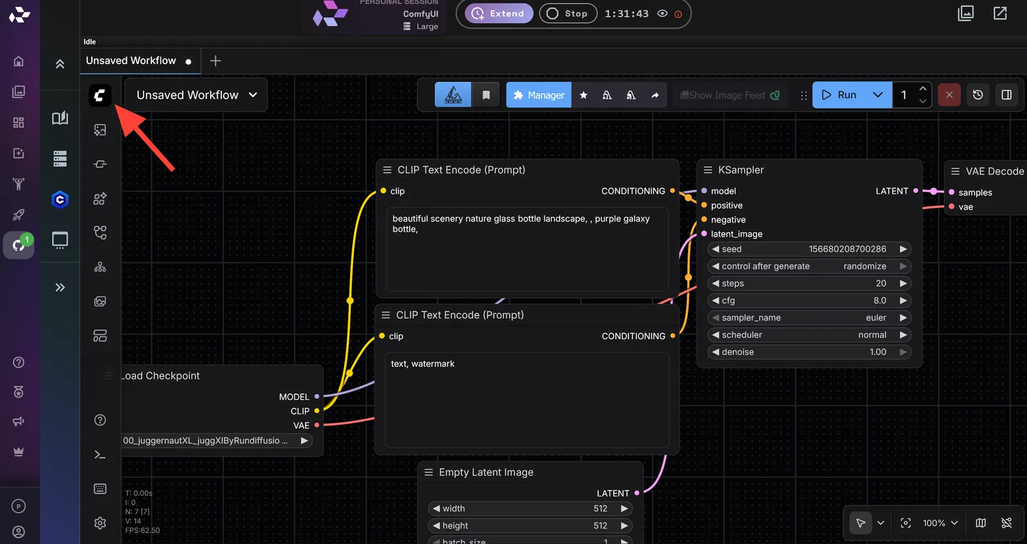This screenshot has height=544, width=1027.
Task: Click the star favorites icon in toolbar
Action: (583, 95)
